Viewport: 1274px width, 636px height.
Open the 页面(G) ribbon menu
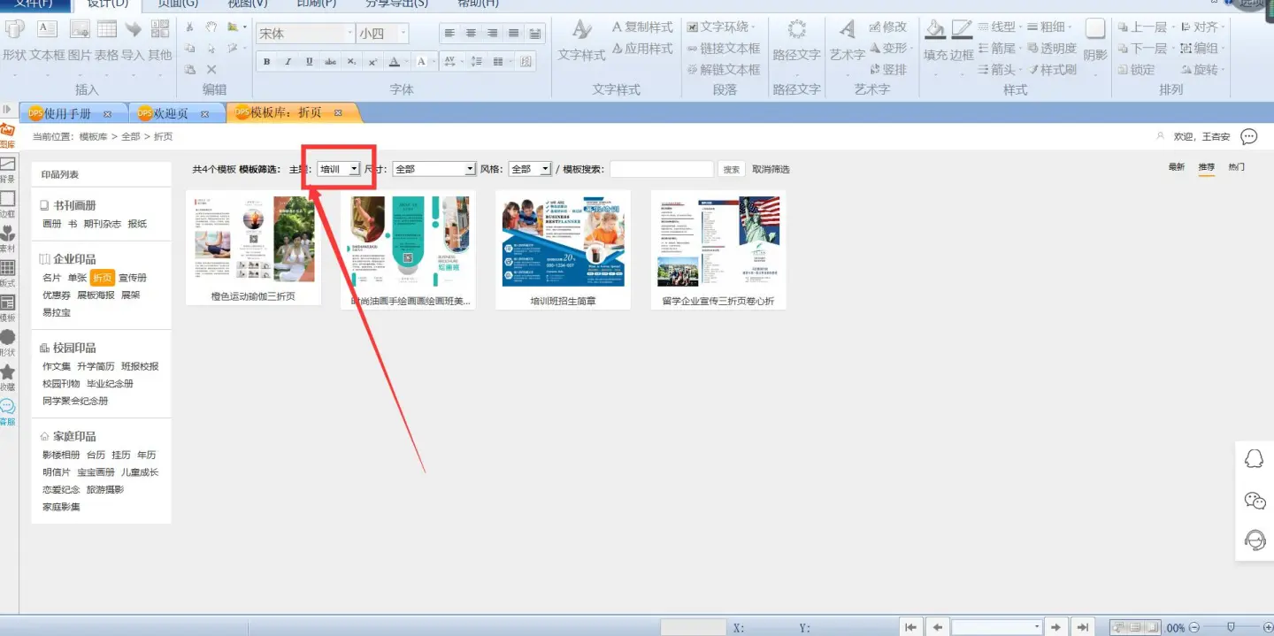pos(178,4)
